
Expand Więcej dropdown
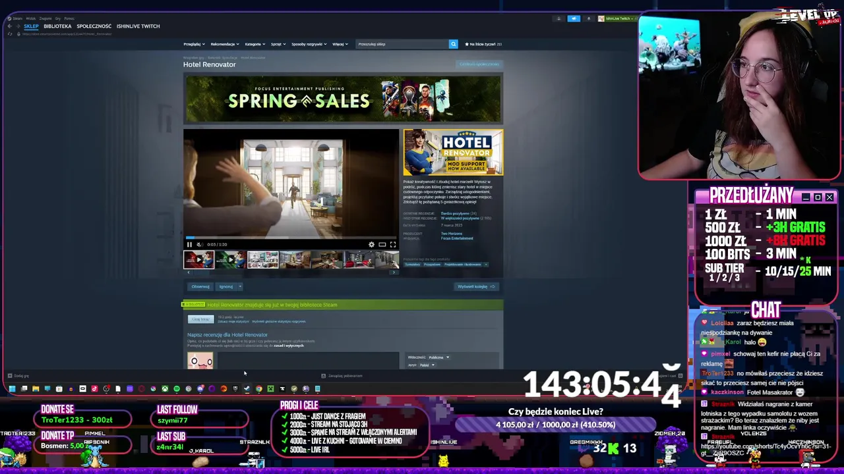click(x=340, y=44)
